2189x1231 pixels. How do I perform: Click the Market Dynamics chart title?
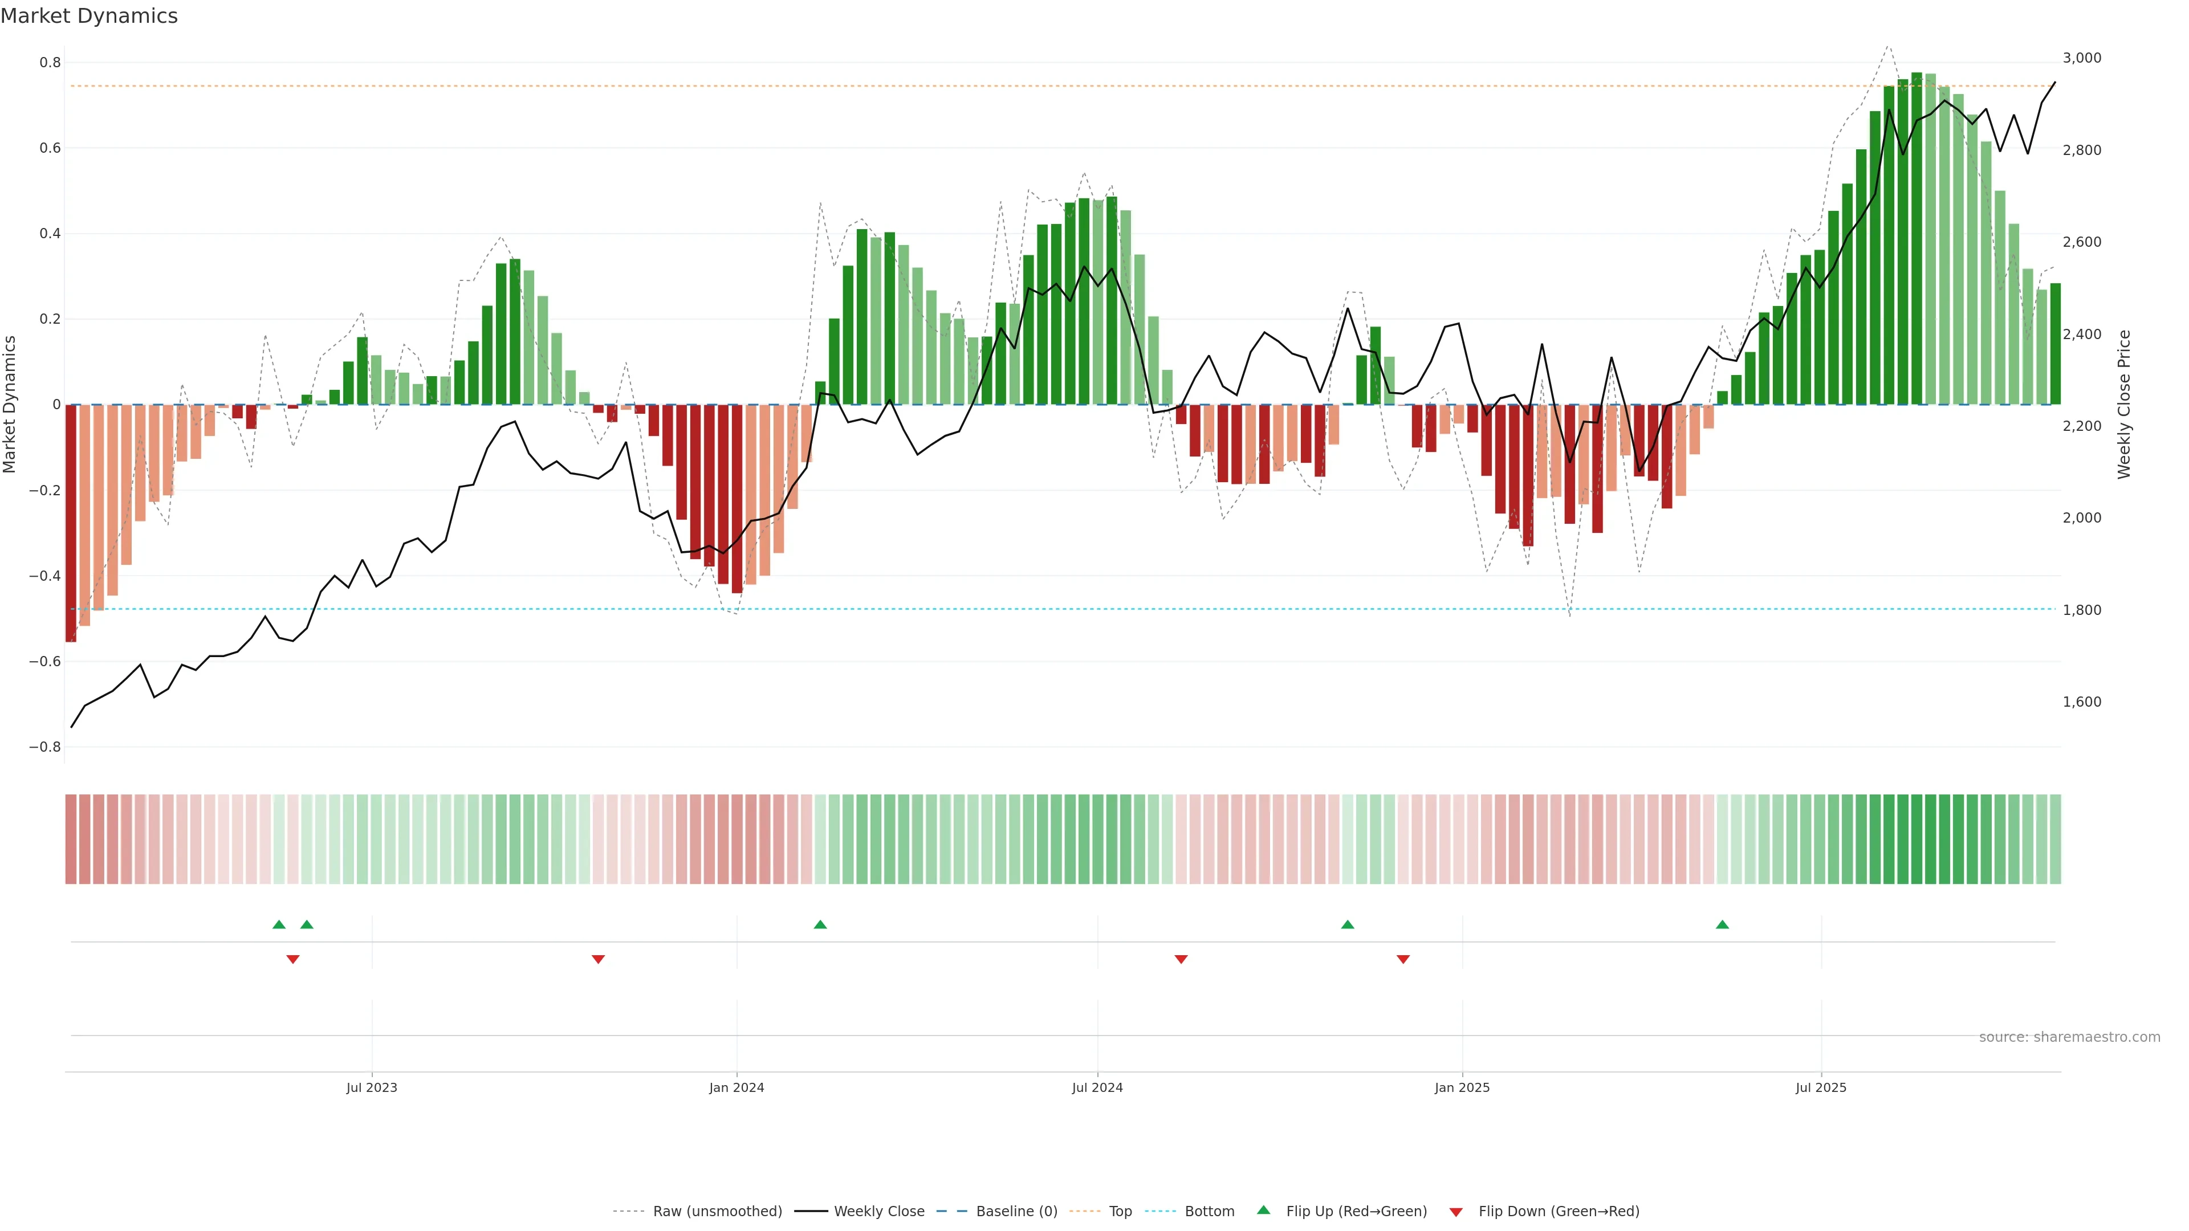tap(89, 16)
